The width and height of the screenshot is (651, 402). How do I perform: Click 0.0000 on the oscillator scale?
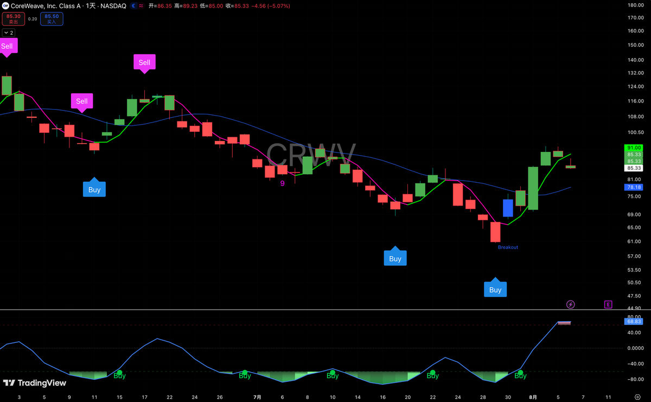pyautogui.click(x=635, y=348)
